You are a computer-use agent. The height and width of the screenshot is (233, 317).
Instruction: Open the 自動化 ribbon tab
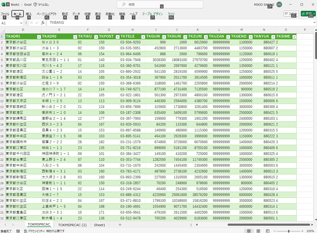[110, 14]
